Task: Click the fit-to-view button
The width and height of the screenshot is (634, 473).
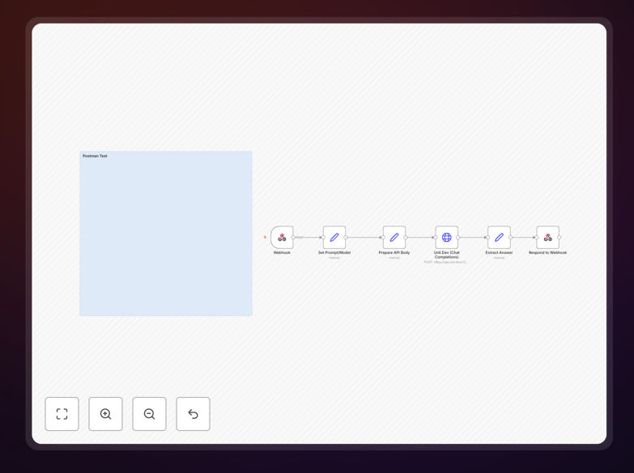Action: coord(62,414)
